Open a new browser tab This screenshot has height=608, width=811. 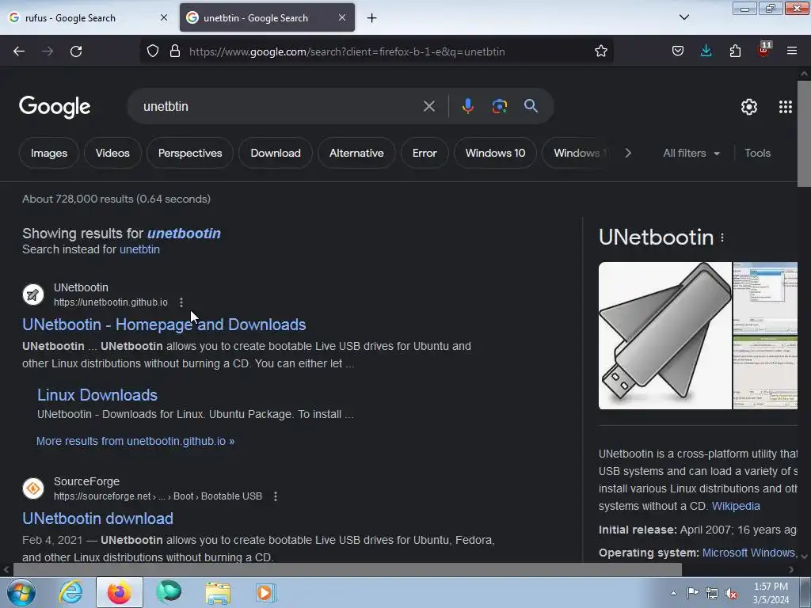point(372,18)
